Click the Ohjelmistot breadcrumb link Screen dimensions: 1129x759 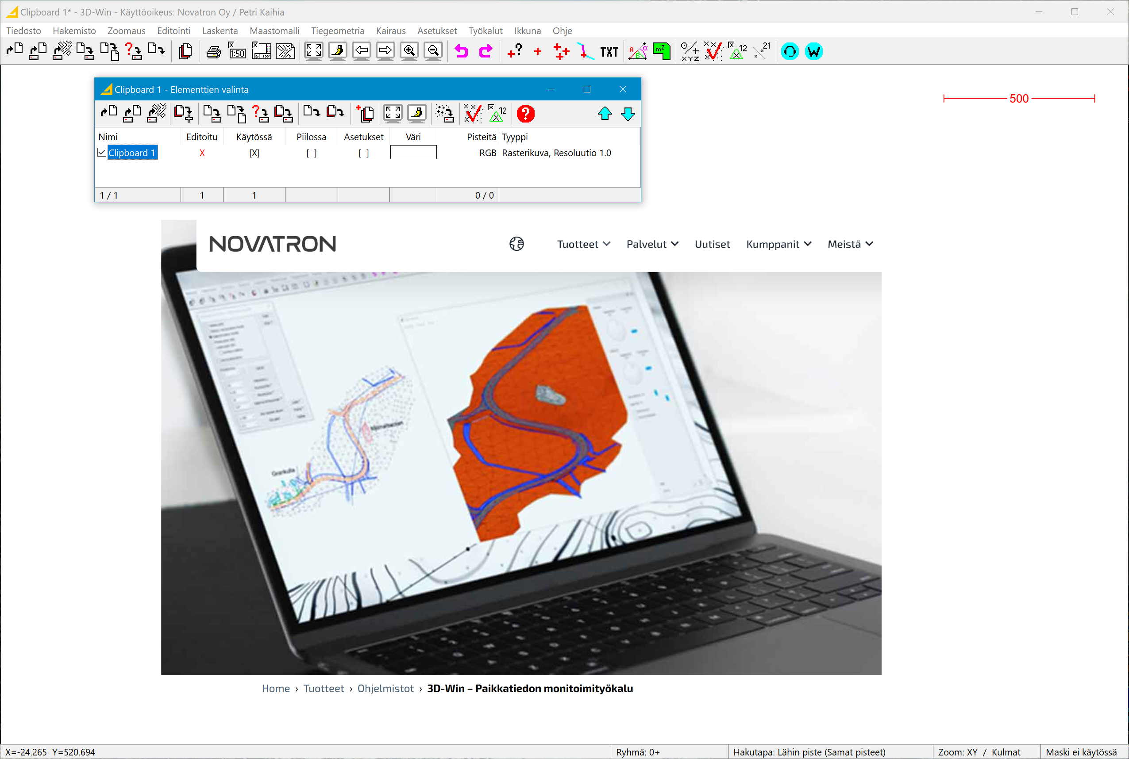(385, 688)
